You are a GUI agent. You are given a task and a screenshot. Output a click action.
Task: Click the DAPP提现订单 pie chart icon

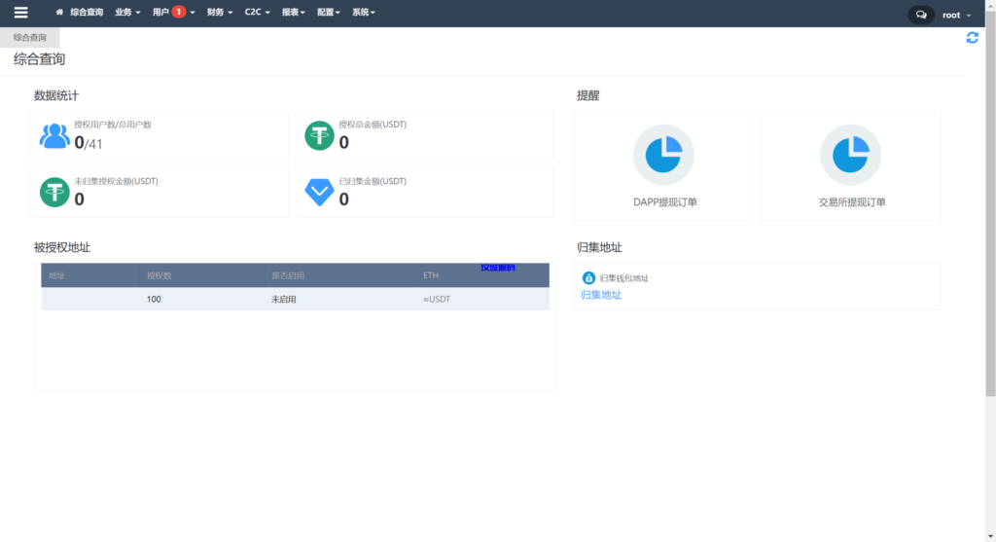tap(663, 155)
